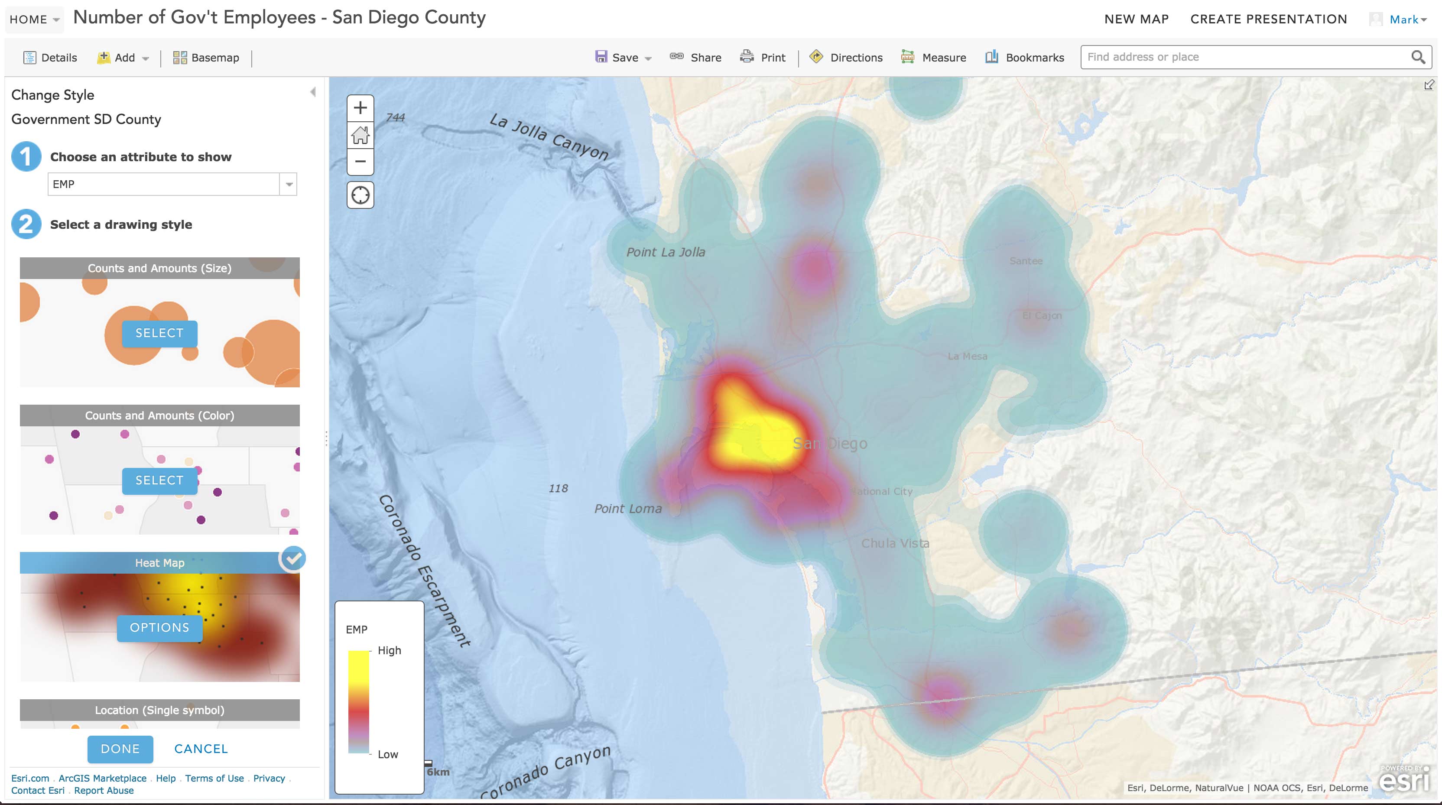Click the EMP High-Low legend gradient
The height and width of the screenshot is (805, 1442).
pos(358,703)
